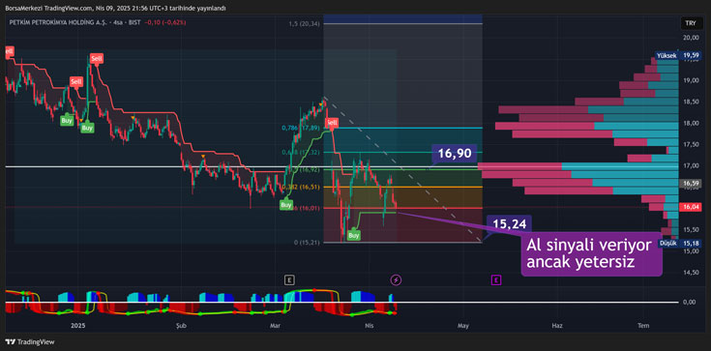
Task: Select the 15,24 price callout label
Action: tap(509, 224)
